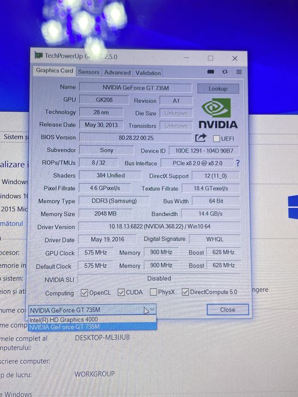Switch to the Graphics Card tab
Screen dimensions: 298x397
pos(54,71)
